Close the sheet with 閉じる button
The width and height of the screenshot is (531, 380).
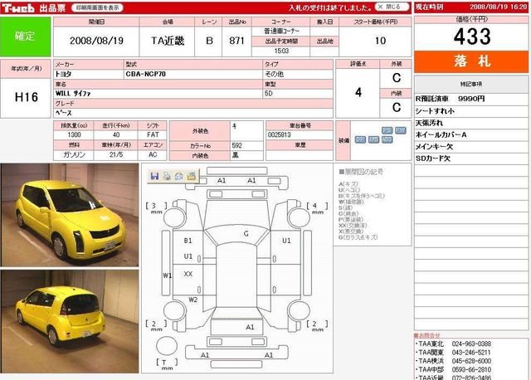coord(392,7)
